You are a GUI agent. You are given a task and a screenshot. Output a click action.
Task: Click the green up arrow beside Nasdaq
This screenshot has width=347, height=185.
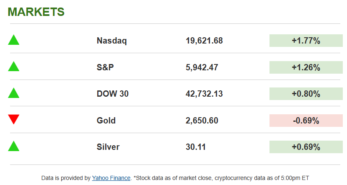coord(14,40)
